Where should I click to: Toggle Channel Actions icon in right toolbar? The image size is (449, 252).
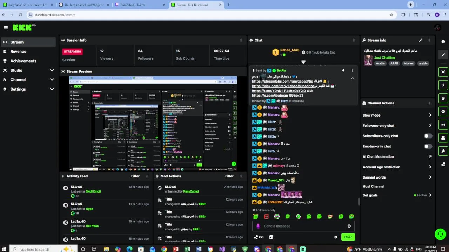443,138
